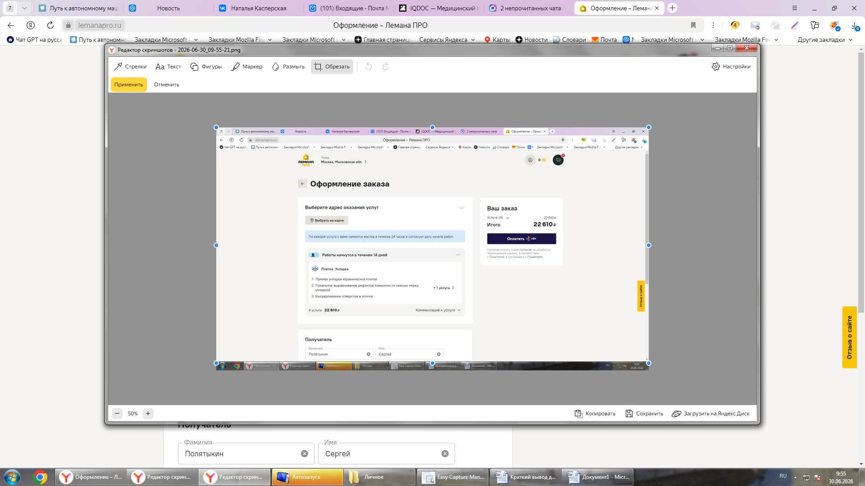The image size is (865, 486).
Task: Choose the Фигуры shapes tool
Action: pos(206,67)
